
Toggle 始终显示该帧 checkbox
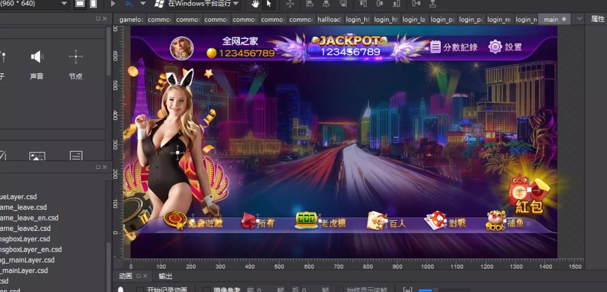coord(339,290)
